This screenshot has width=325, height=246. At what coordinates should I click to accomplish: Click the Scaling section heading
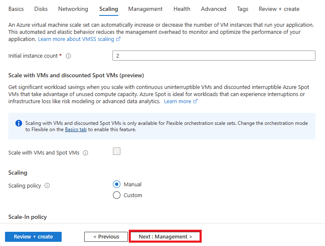coord(17,172)
